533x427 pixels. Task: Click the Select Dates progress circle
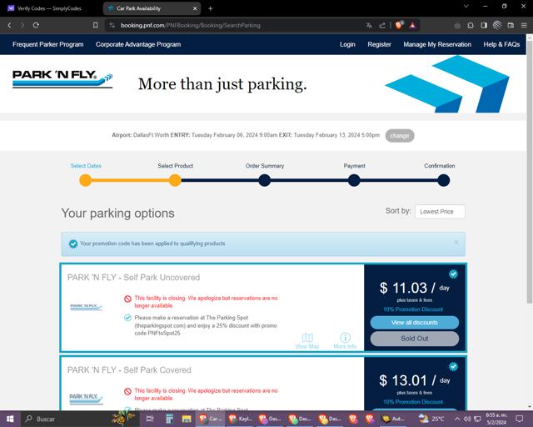85,180
